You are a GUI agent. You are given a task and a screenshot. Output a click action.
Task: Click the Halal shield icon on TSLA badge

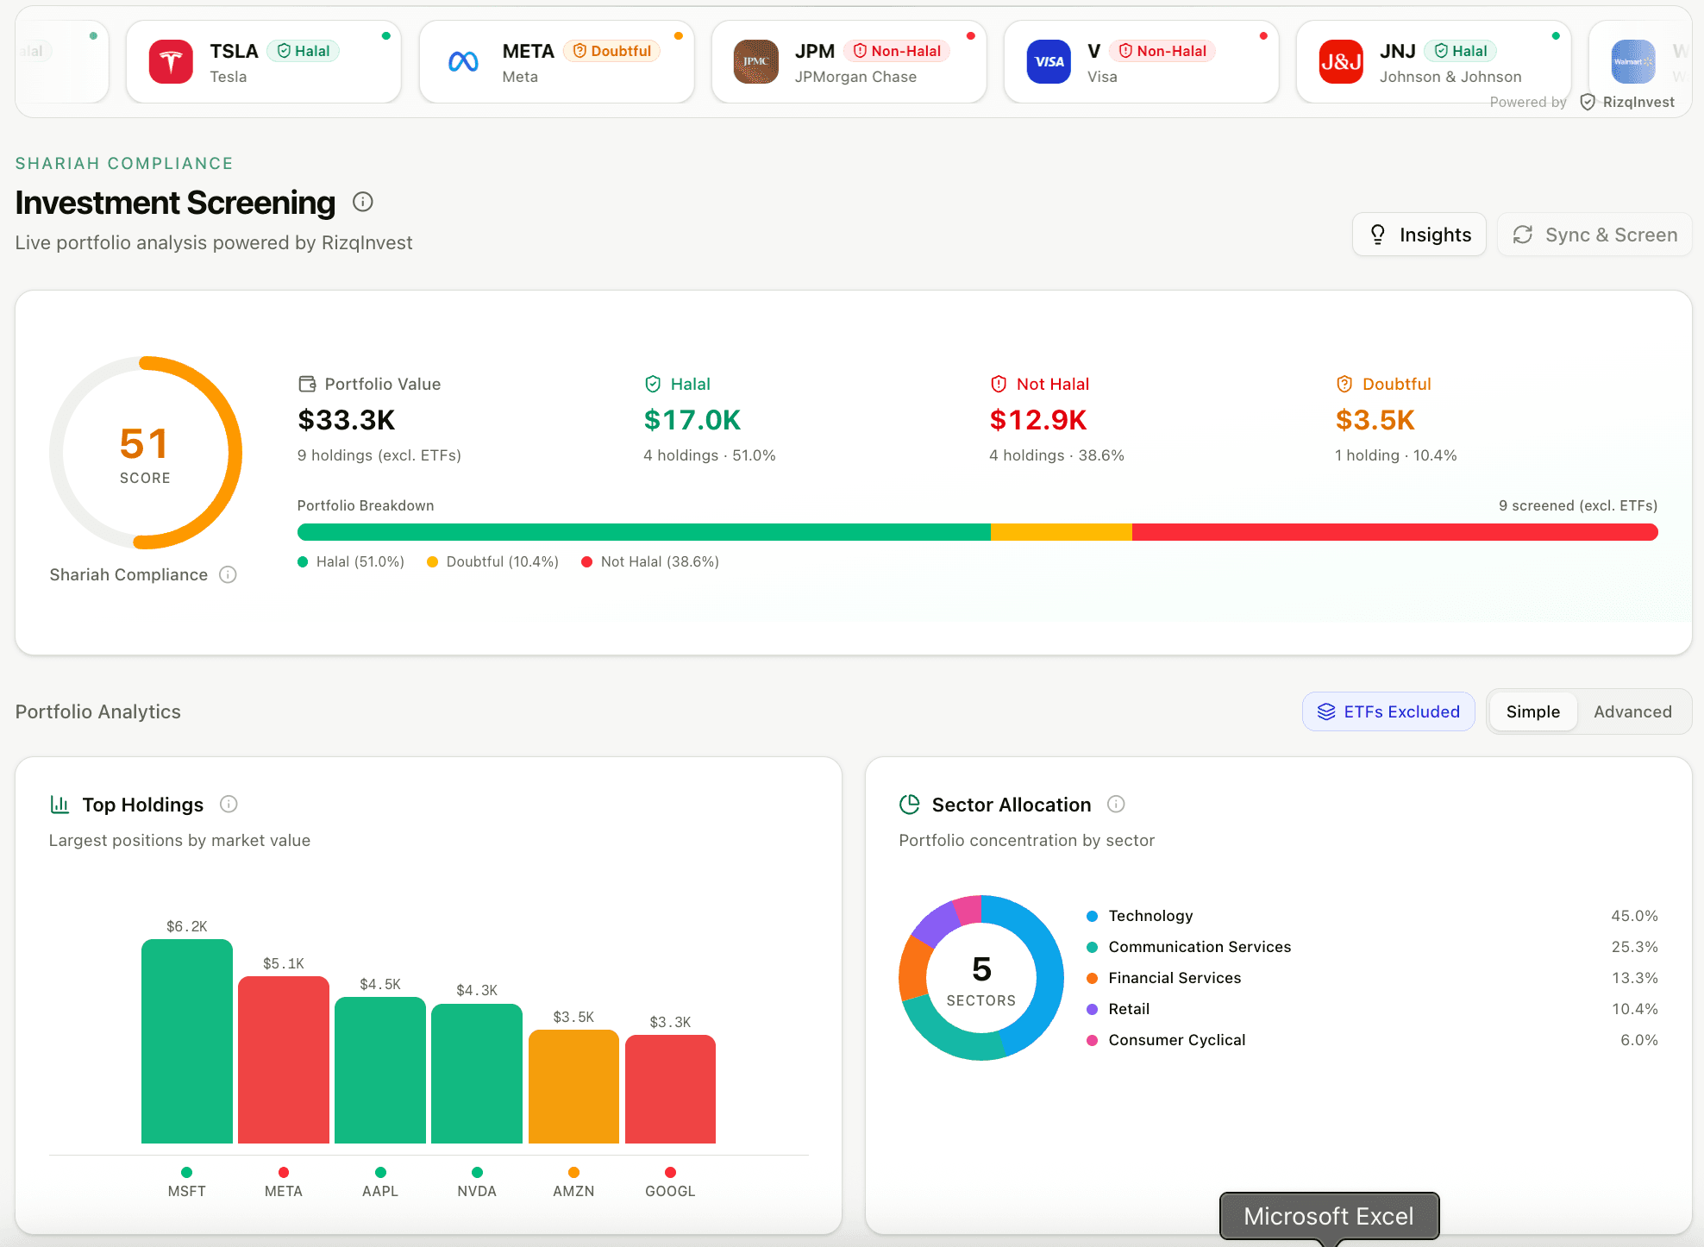[x=285, y=50]
